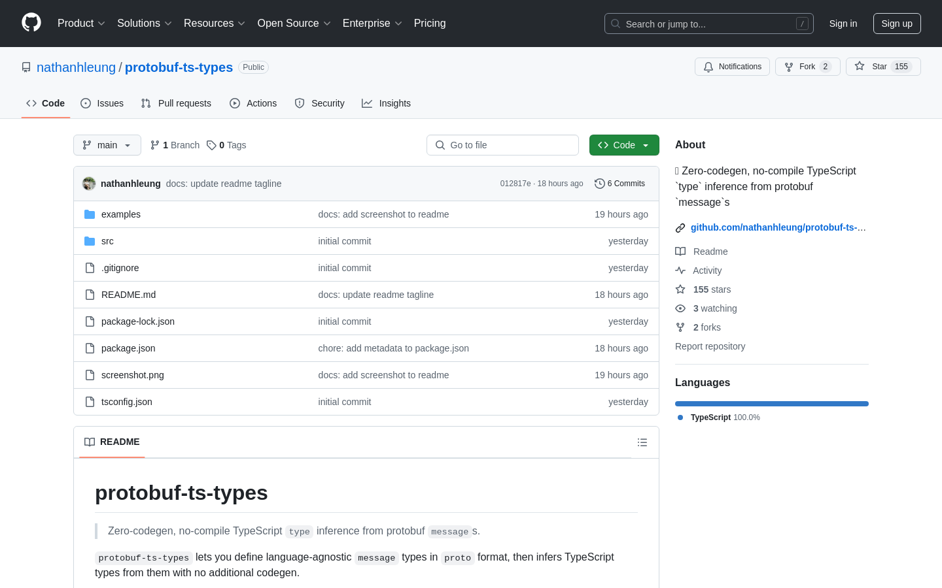Click the TypeScript blue color dot
This screenshot has width=942, height=588.
(680, 417)
